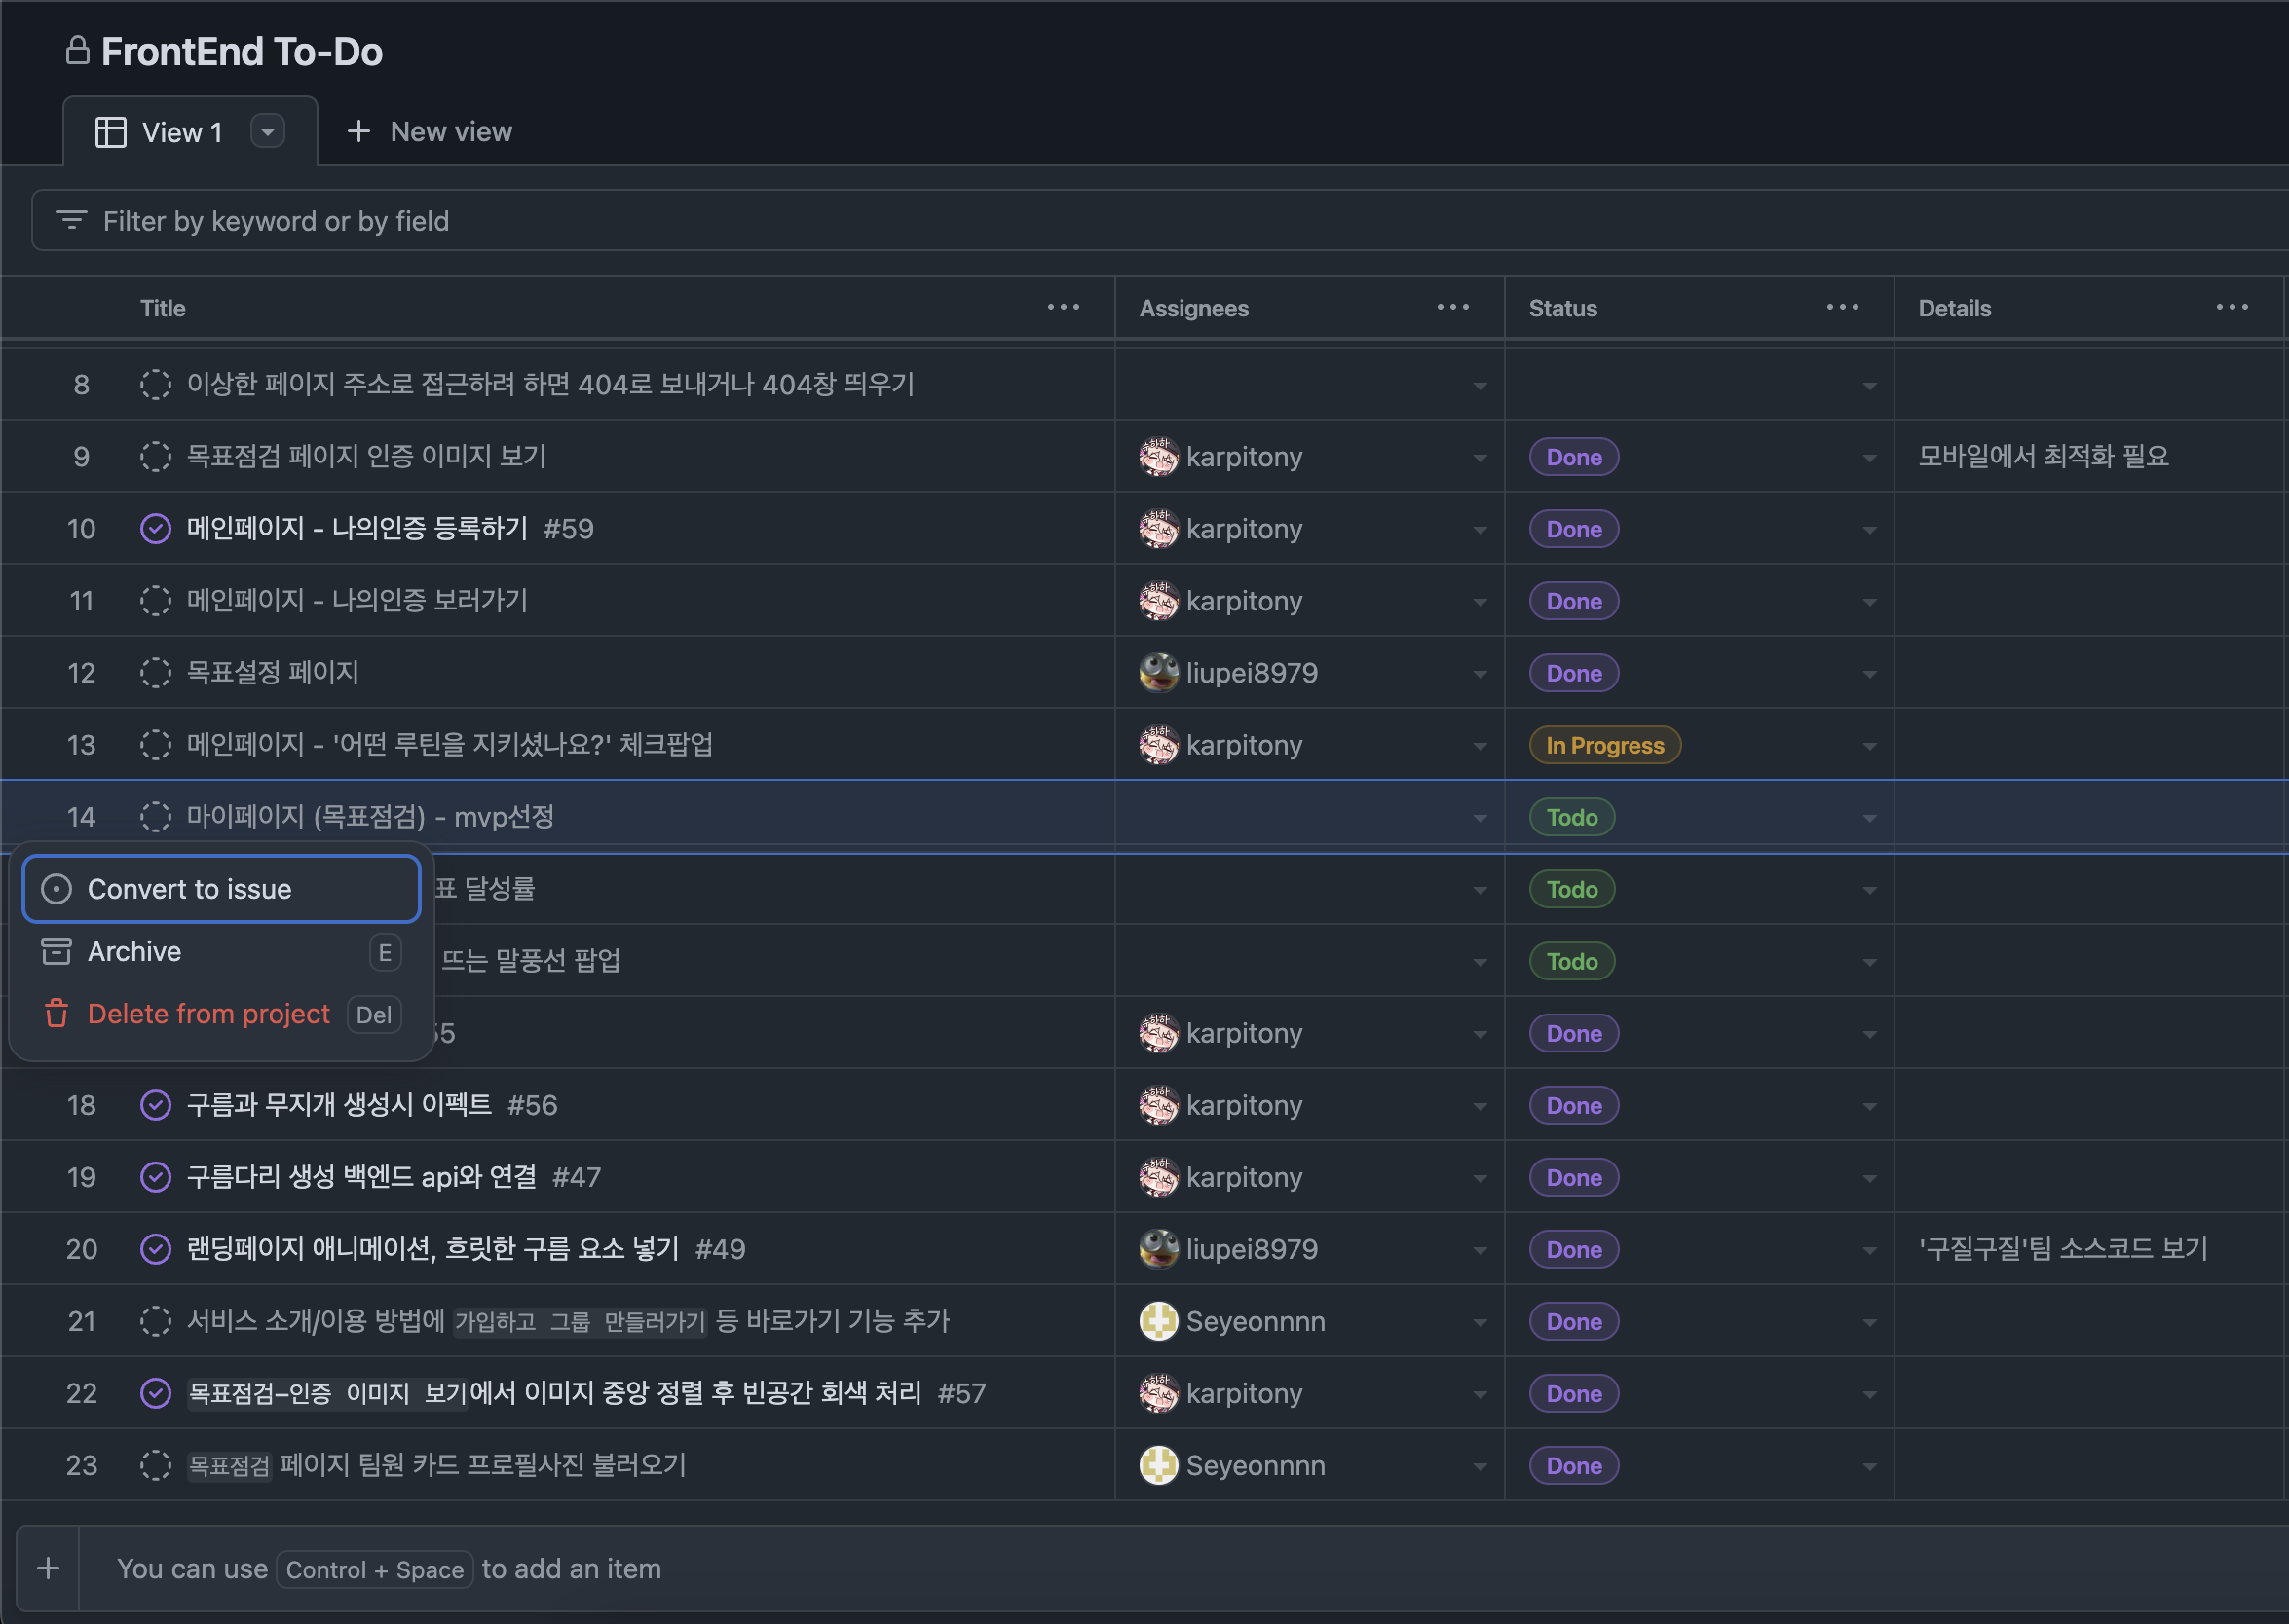Open Title column options menu

tap(1063, 308)
